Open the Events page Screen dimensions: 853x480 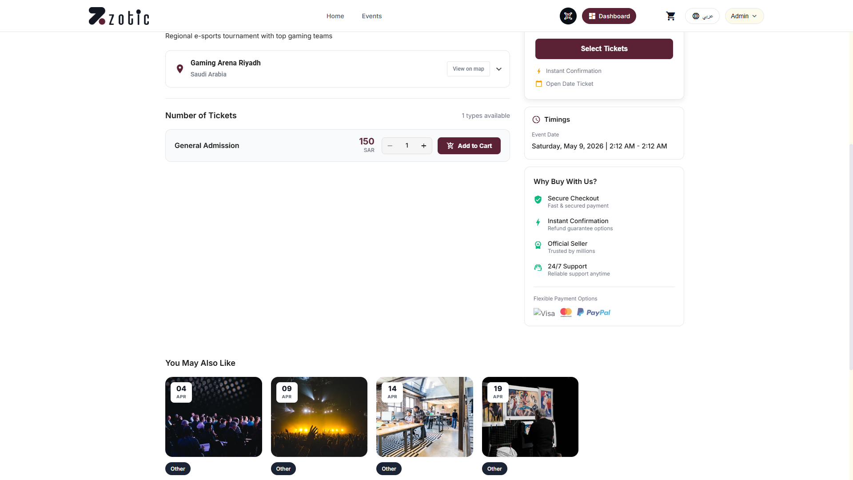371,16
